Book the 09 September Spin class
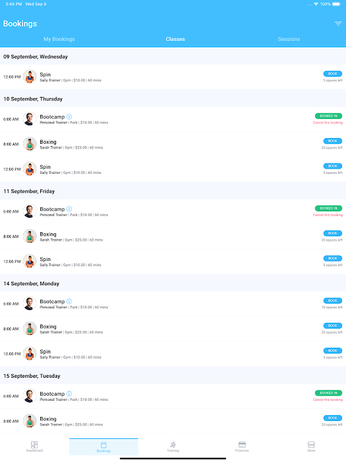The width and height of the screenshot is (346, 462). pyautogui.click(x=333, y=74)
